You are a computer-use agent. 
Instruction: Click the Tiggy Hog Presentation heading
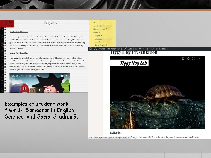tap(134, 52)
